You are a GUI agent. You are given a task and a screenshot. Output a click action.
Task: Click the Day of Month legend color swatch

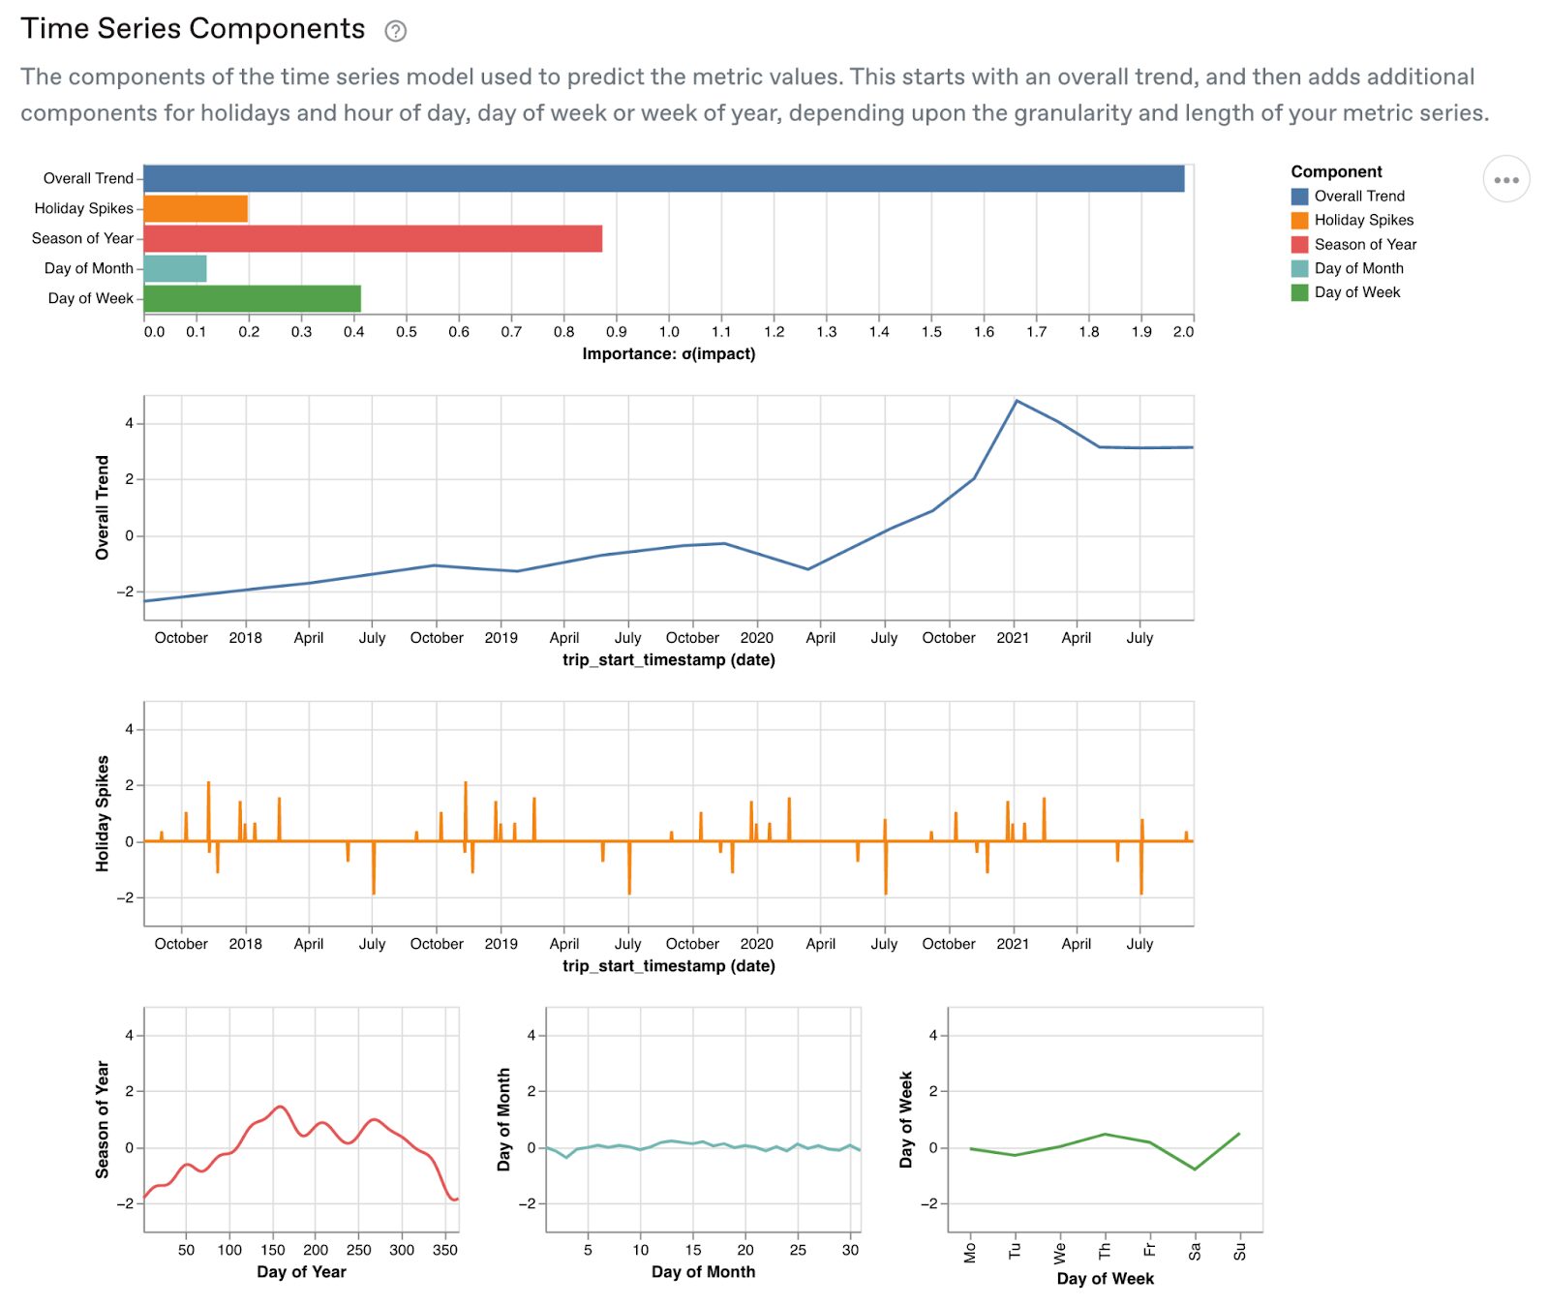[1298, 268]
